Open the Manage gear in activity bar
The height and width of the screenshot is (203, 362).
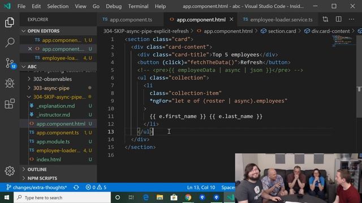coord(10,171)
